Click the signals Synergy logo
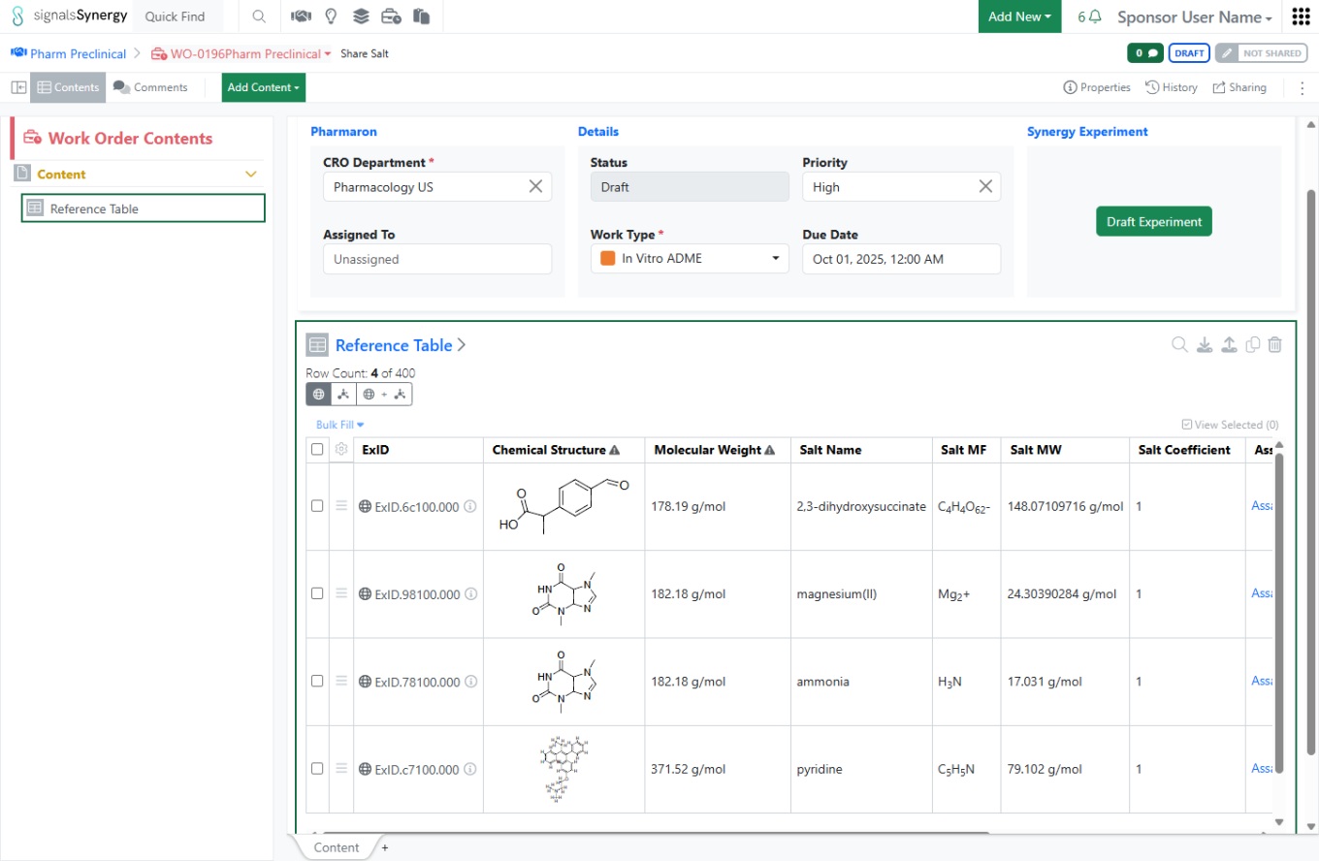Image resolution: width=1319 pixels, height=861 pixels. click(x=69, y=16)
